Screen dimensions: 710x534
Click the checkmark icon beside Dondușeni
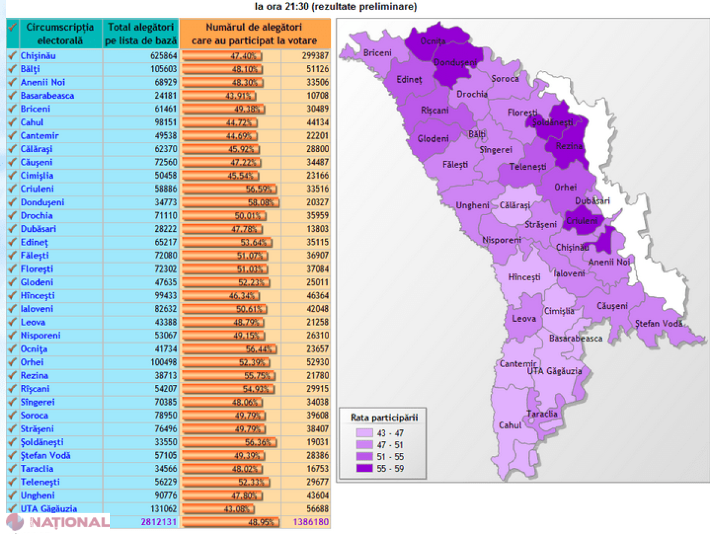click(x=12, y=202)
